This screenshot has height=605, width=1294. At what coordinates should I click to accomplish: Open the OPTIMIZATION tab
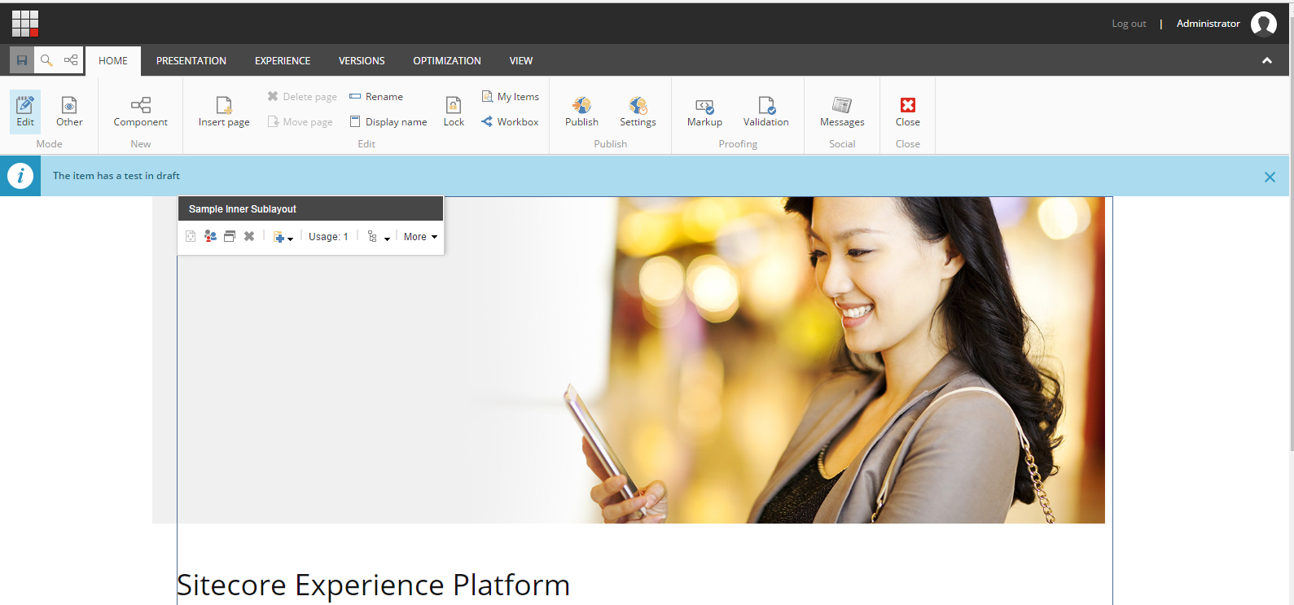[447, 61]
